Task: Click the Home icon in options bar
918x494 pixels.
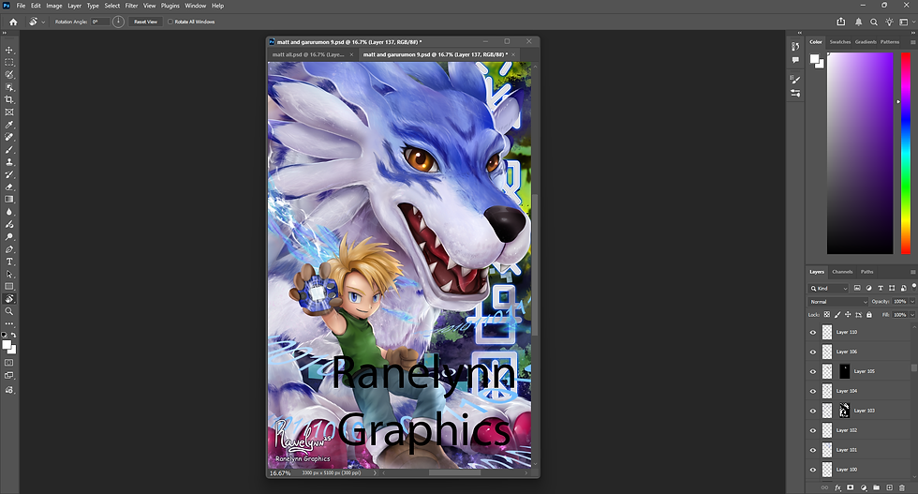Action: pyautogui.click(x=13, y=22)
